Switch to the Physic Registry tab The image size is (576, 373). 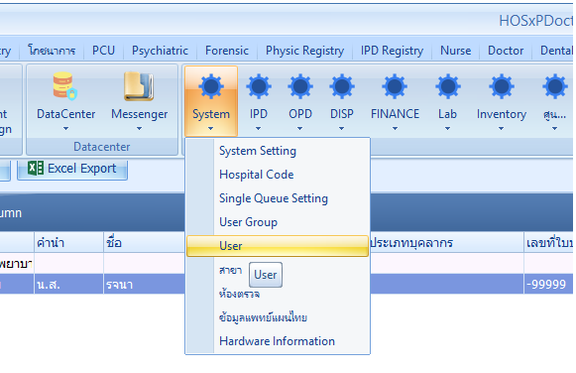coord(304,51)
